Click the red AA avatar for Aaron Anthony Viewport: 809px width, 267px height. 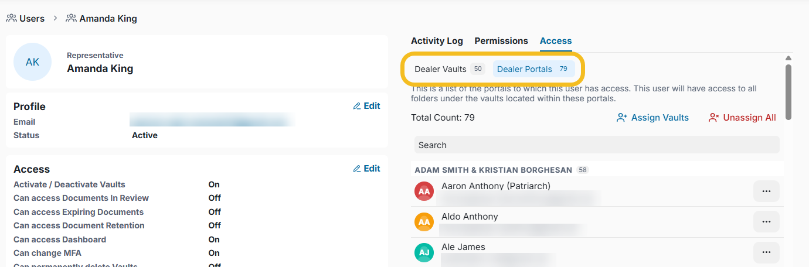[x=424, y=191]
